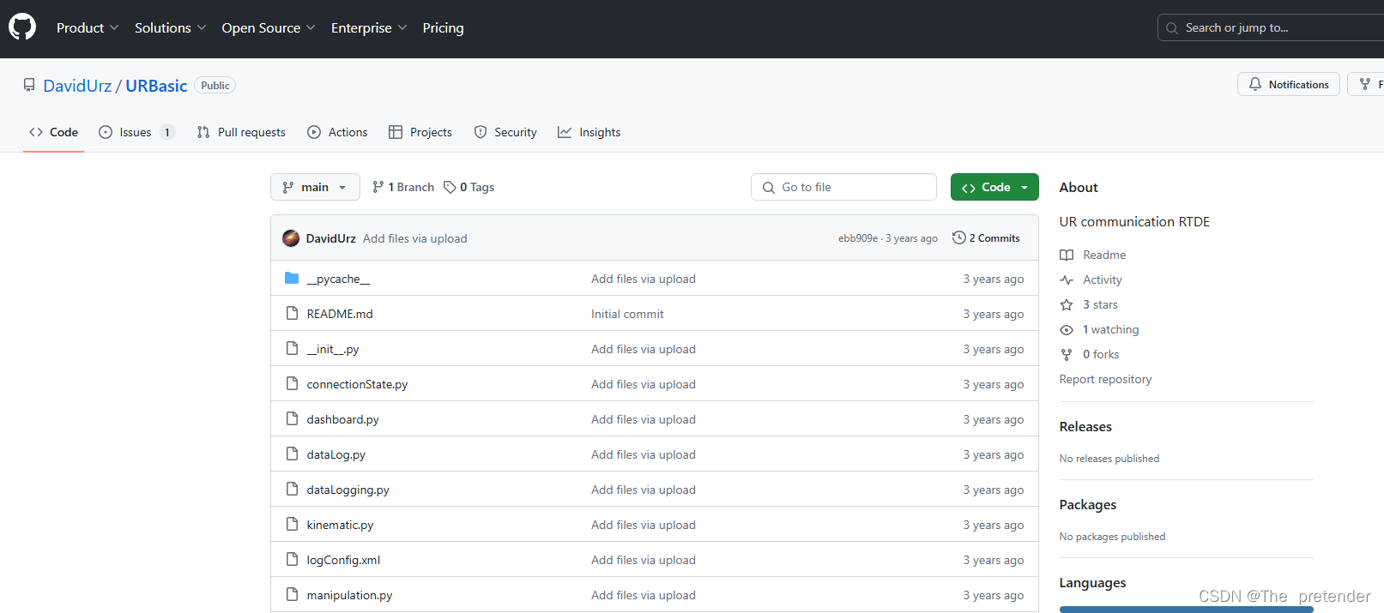Click the file icon next to README.md
Image resolution: width=1384 pixels, height=613 pixels.
click(x=292, y=313)
